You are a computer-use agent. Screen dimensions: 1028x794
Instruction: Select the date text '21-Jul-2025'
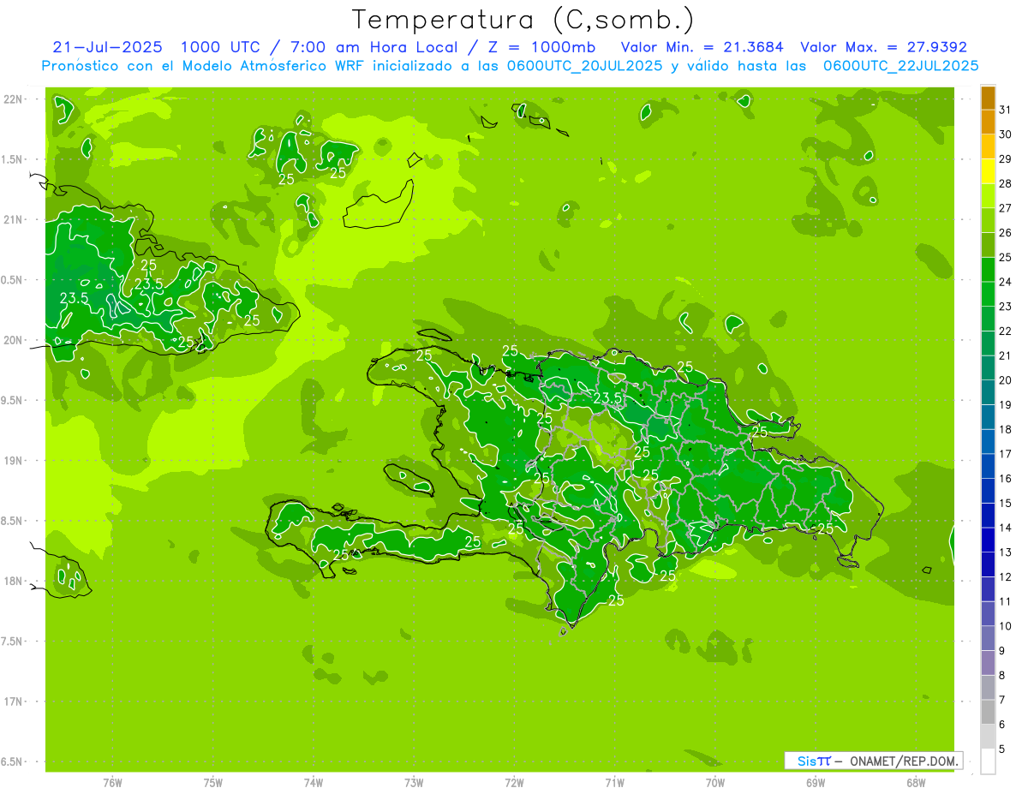coord(108,47)
